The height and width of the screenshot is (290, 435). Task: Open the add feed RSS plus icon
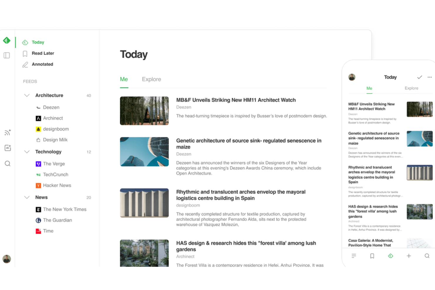(8, 132)
